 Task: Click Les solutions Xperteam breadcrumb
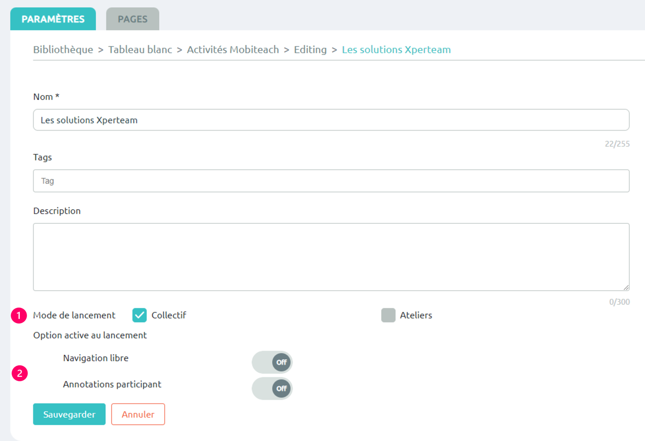point(396,50)
